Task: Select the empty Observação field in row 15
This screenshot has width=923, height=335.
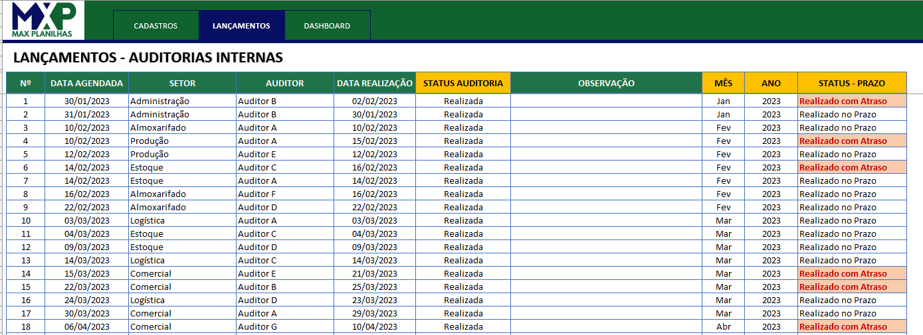Action: [x=607, y=287]
